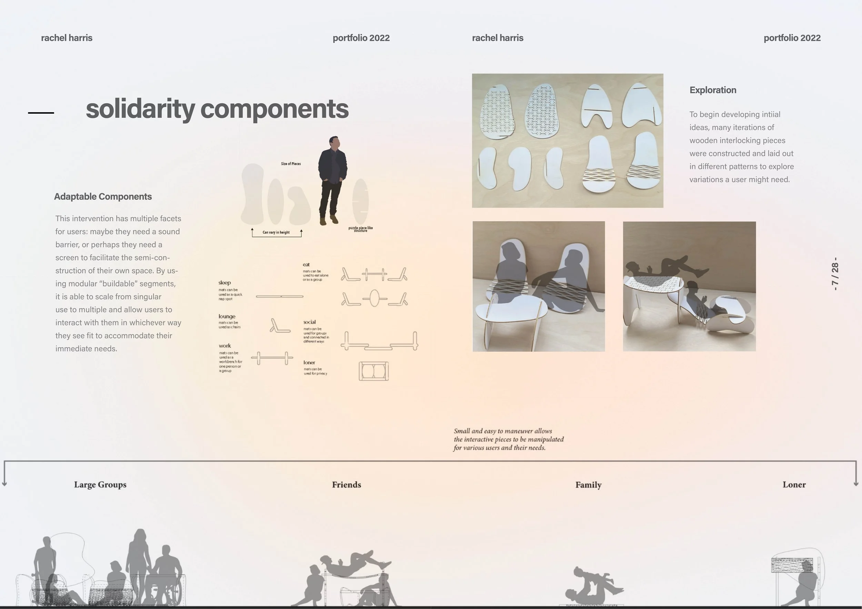Open the photo with reclining figure model
This screenshot has width=862, height=609.
point(689,286)
